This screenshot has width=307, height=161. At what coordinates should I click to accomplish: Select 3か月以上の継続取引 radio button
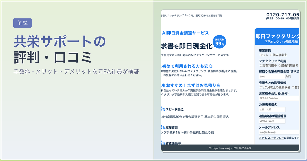[261, 87]
